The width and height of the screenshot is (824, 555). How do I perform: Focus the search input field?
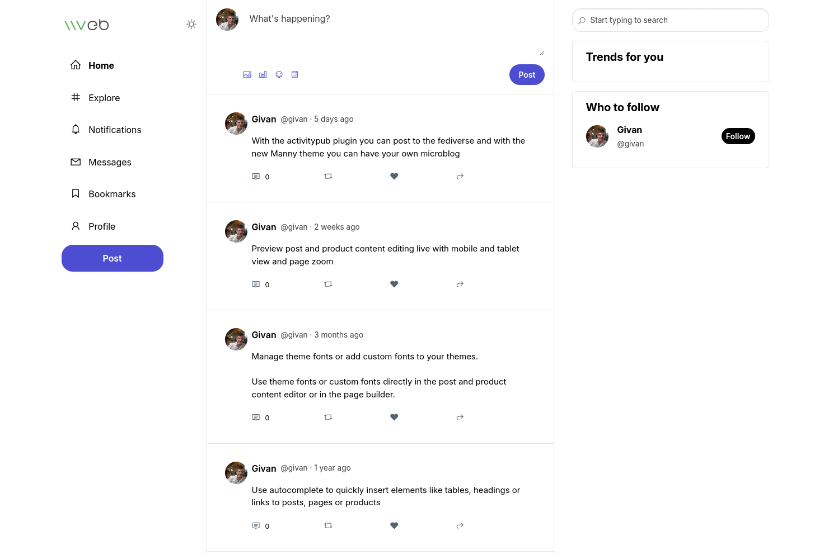tap(675, 20)
